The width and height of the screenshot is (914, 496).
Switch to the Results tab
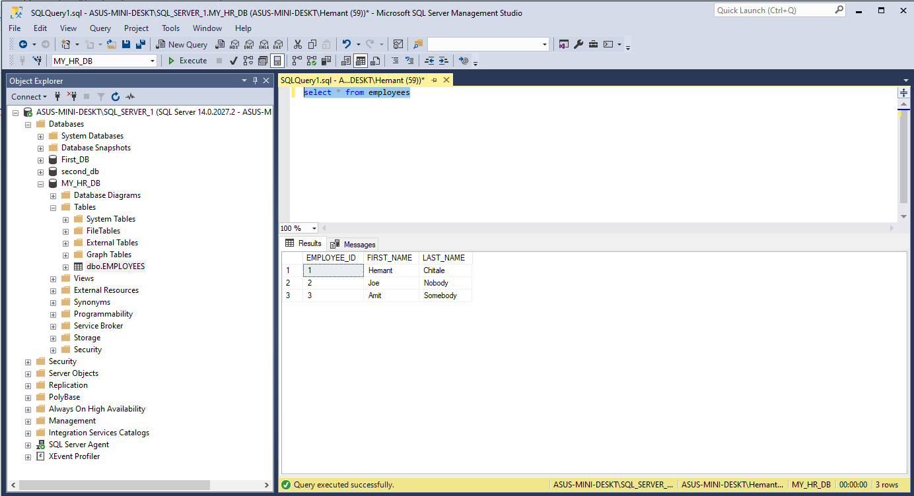coord(303,243)
